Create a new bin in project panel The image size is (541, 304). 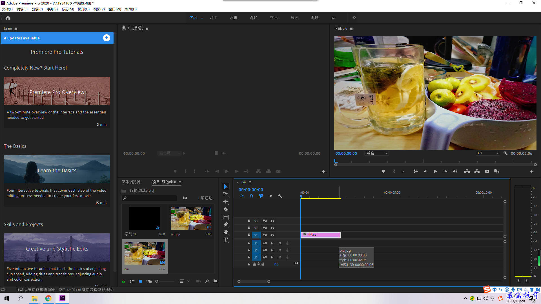(215, 281)
